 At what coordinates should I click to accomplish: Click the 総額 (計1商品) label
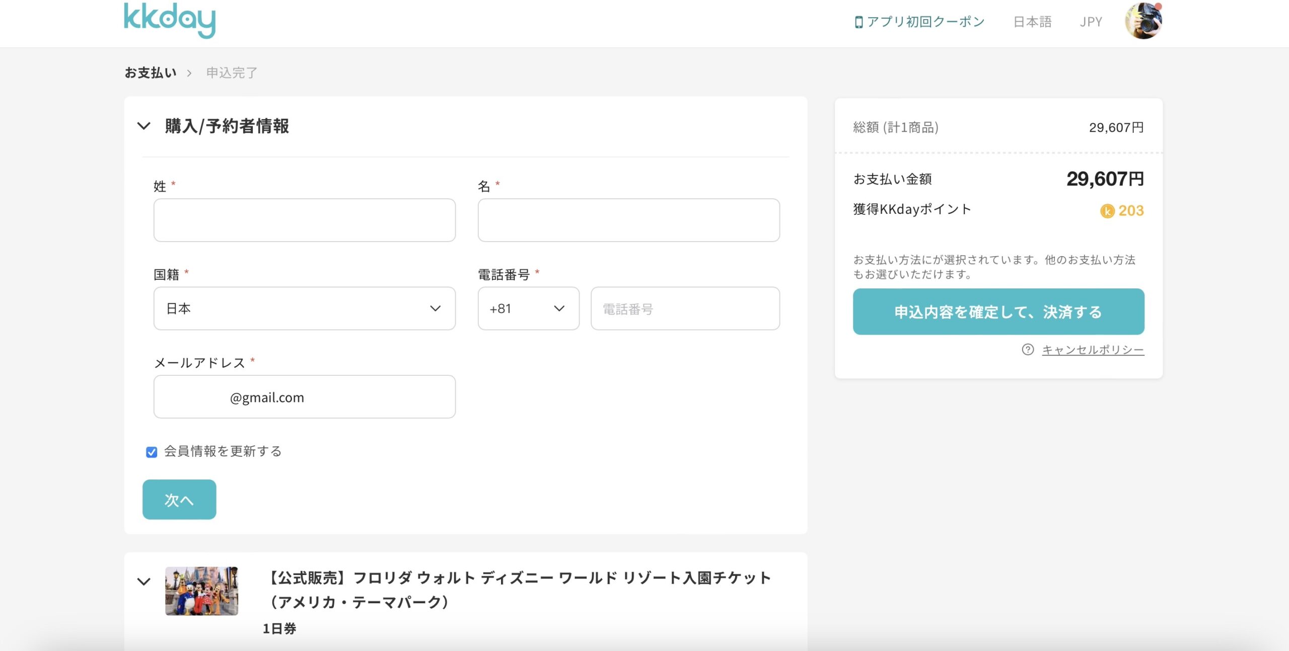tap(896, 128)
